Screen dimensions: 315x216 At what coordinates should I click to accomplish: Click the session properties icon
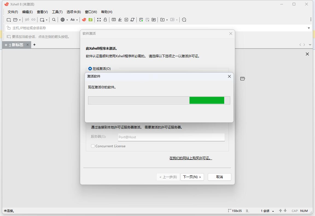42,20
